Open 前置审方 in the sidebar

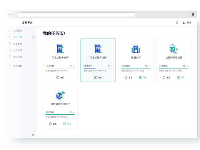pos(18,44)
